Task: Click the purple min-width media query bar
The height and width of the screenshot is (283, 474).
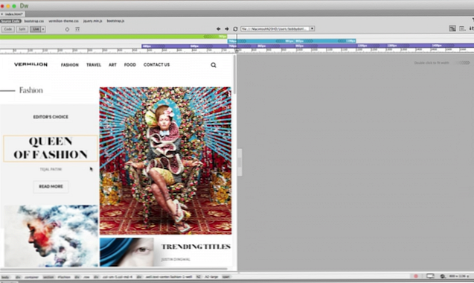Action: (x=308, y=45)
